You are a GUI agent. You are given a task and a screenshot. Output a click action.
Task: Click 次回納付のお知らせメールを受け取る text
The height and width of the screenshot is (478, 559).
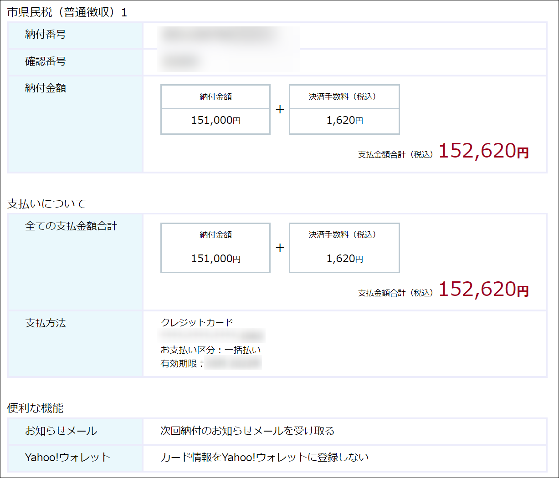coord(247,431)
